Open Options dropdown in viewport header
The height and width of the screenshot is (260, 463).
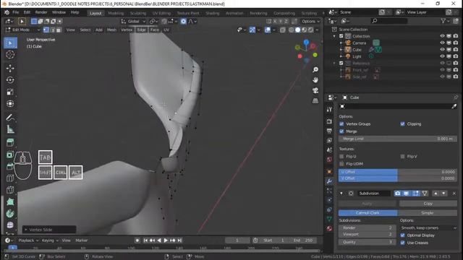(310, 21)
